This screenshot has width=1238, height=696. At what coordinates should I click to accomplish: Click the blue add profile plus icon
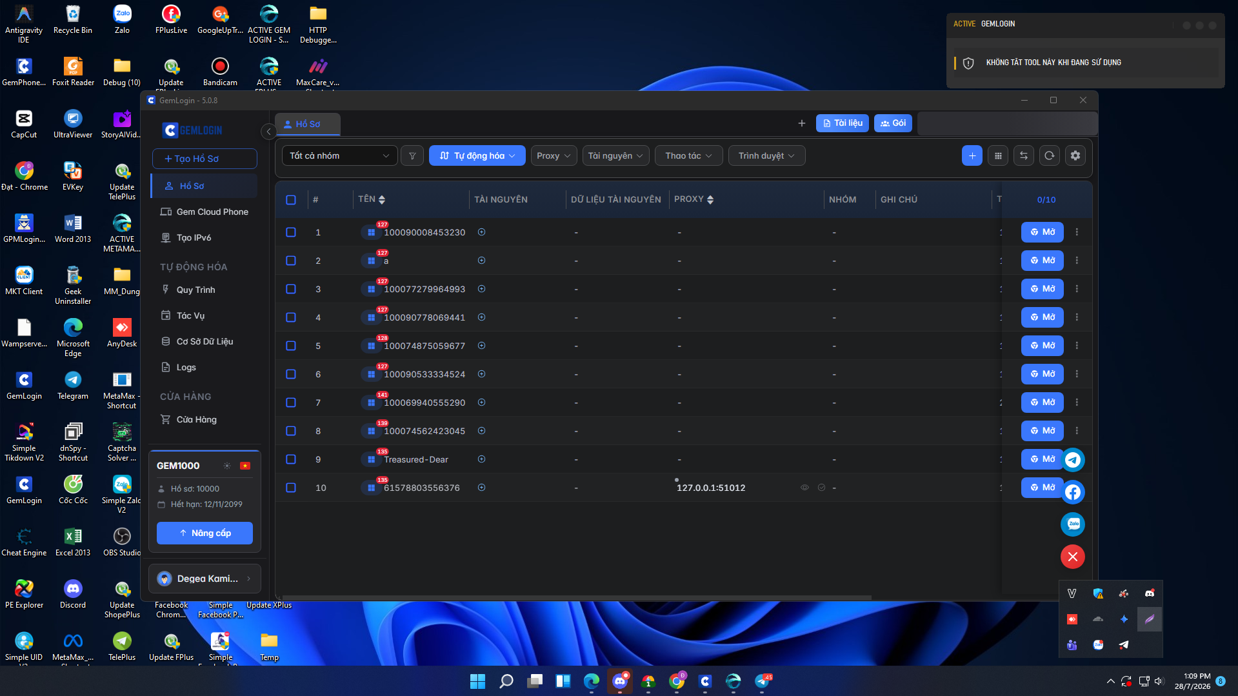click(972, 155)
